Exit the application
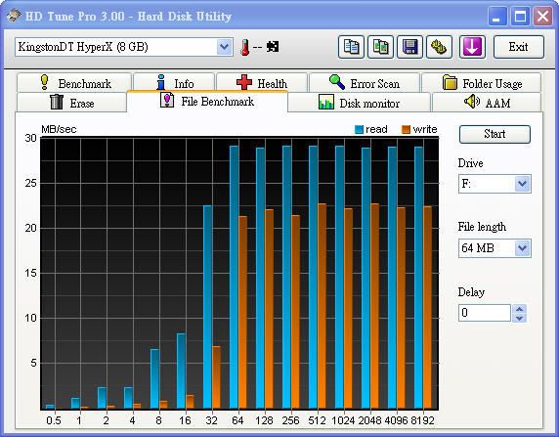Viewport: 559px width, 437px height. [x=519, y=47]
